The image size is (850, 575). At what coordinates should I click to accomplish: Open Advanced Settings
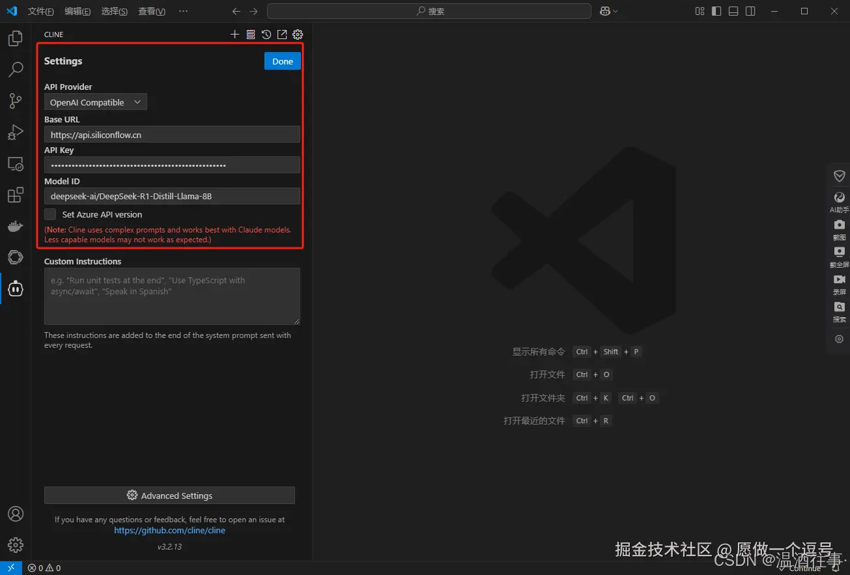pyautogui.click(x=169, y=495)
